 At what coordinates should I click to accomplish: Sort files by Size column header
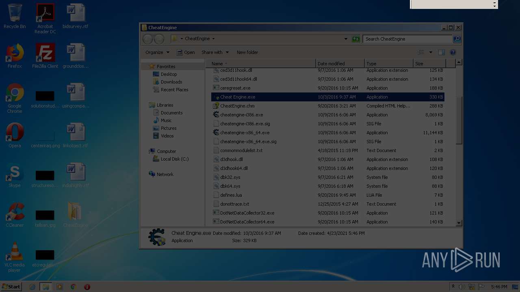pyautogui.click(x=429, y=64)
